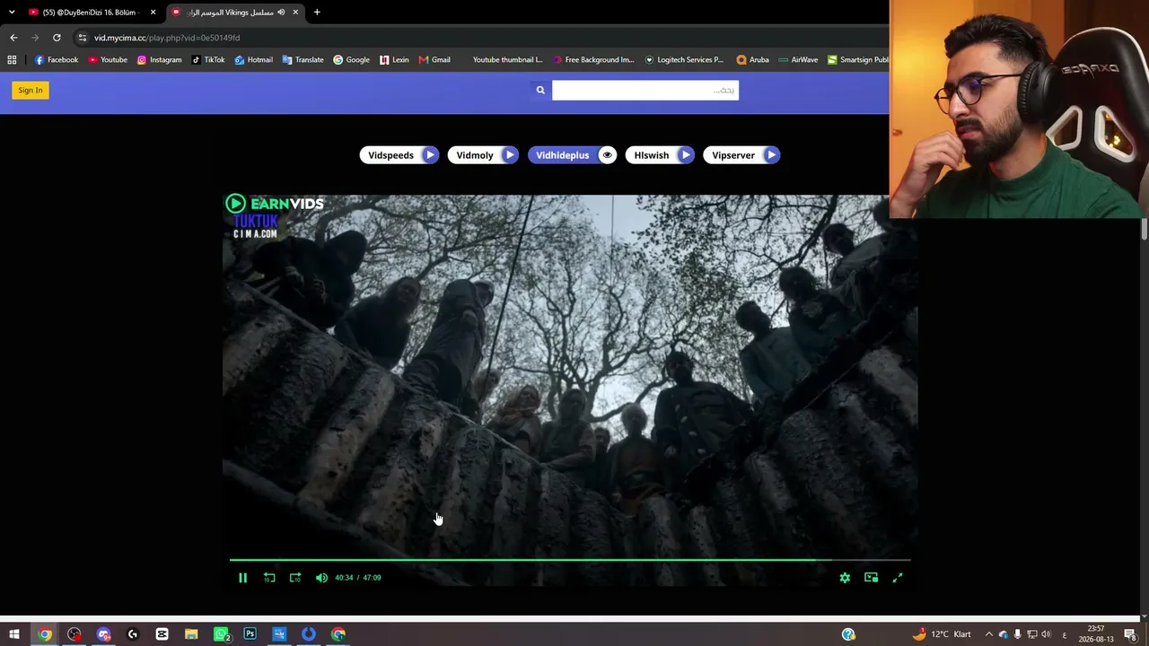Open a new browser tab

(317, 13)
